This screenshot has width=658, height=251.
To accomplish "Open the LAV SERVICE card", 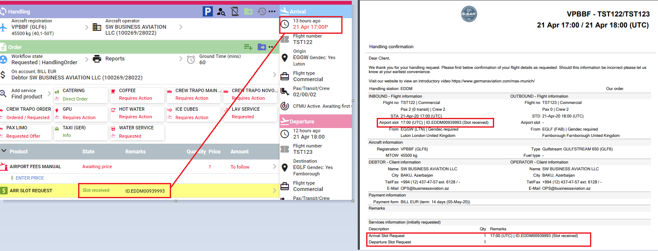I will [250, 113].
